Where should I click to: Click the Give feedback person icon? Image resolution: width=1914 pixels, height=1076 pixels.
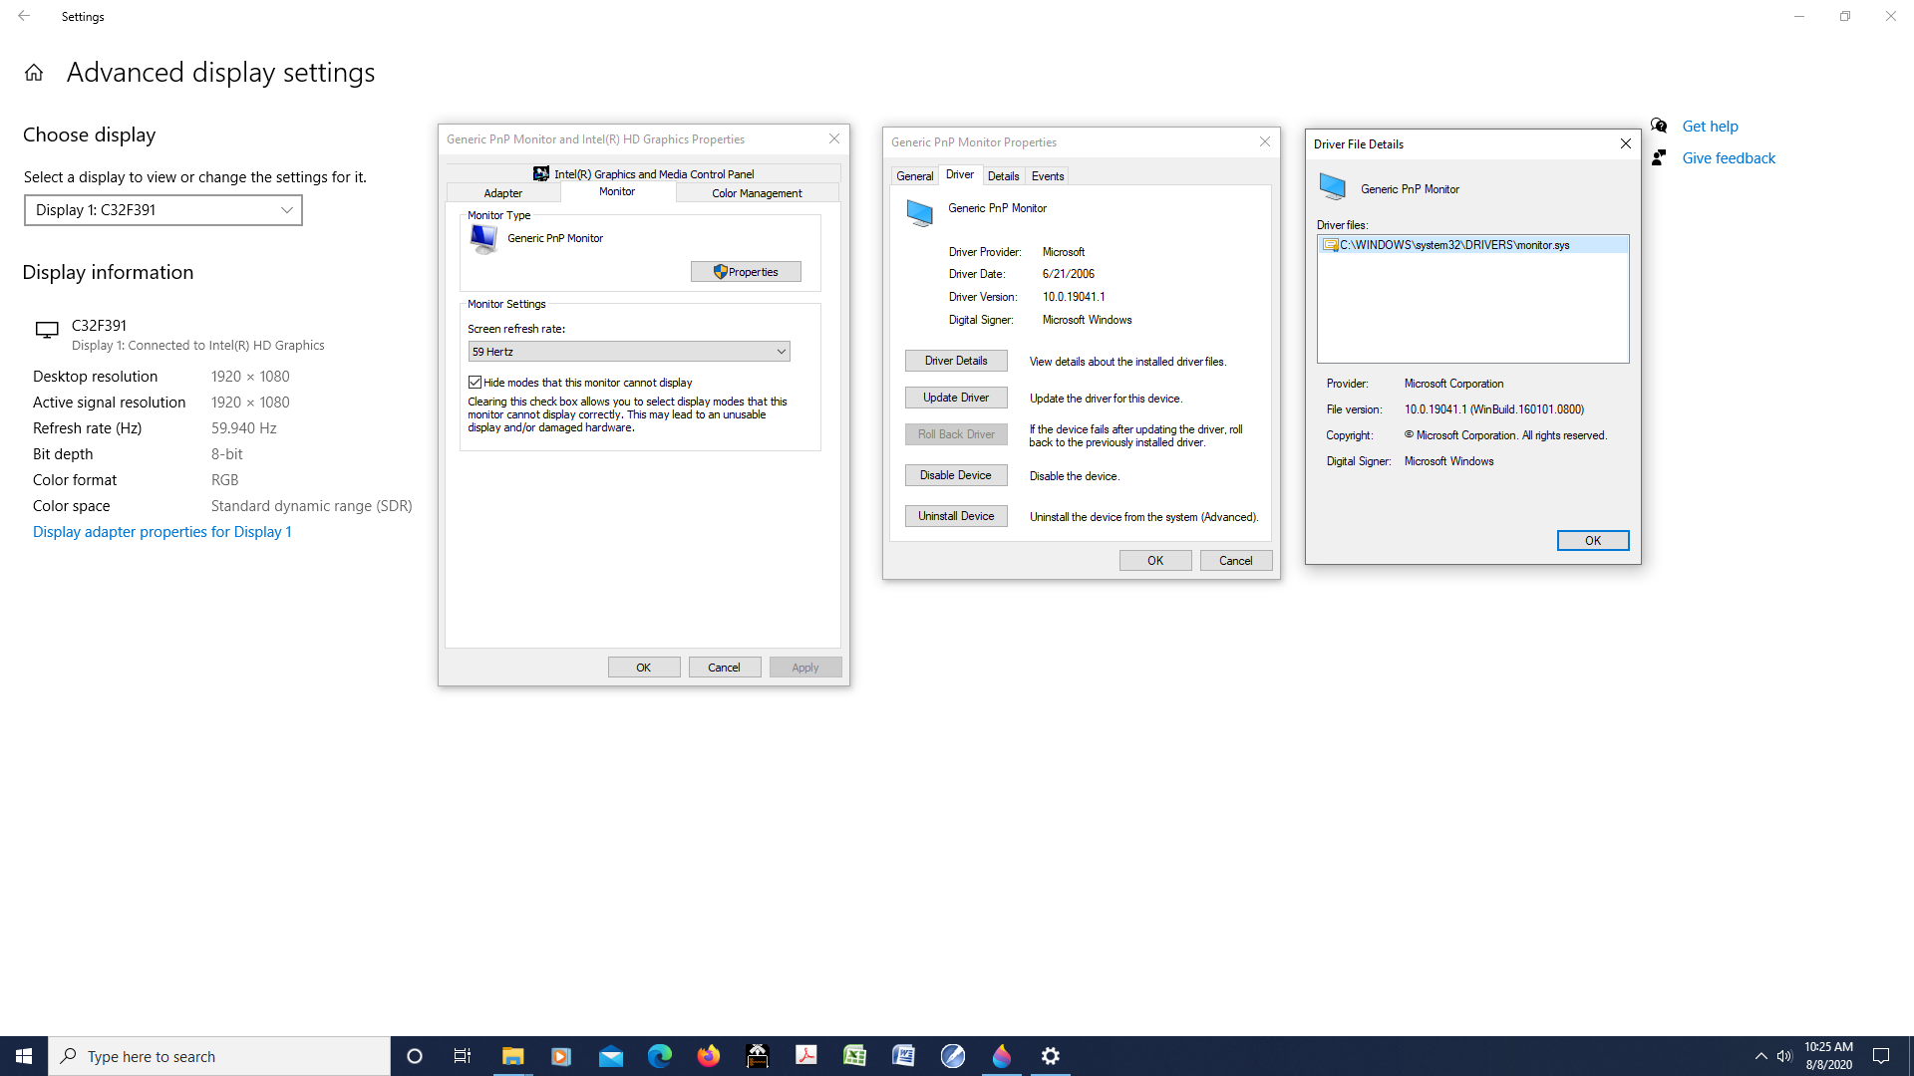1659,157
